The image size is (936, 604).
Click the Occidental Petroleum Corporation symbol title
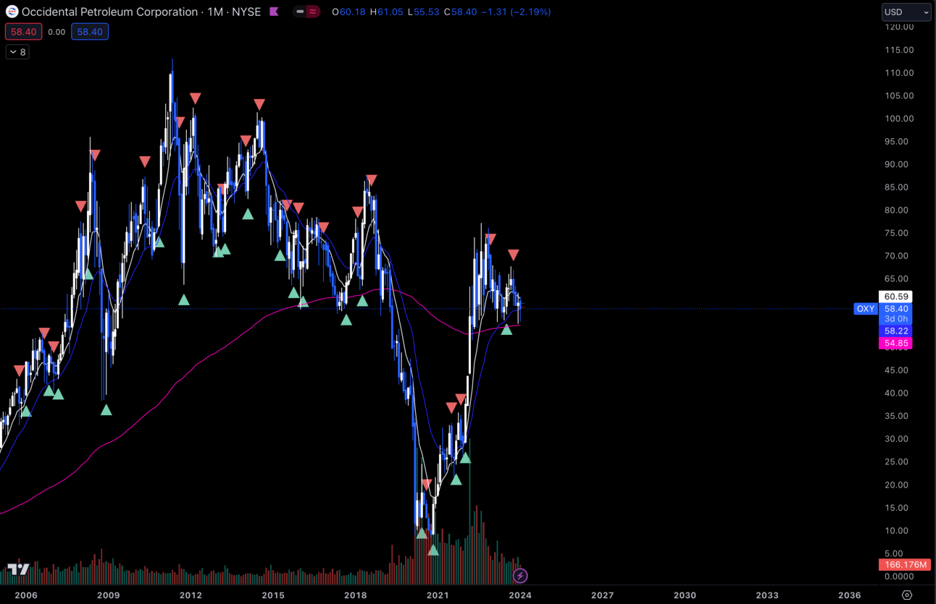click(x=109, y=12)
